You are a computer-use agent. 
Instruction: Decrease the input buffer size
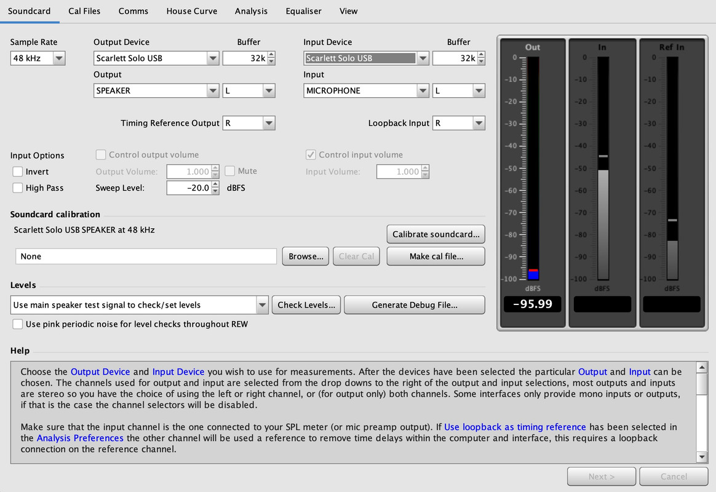(x=481, y=61)
